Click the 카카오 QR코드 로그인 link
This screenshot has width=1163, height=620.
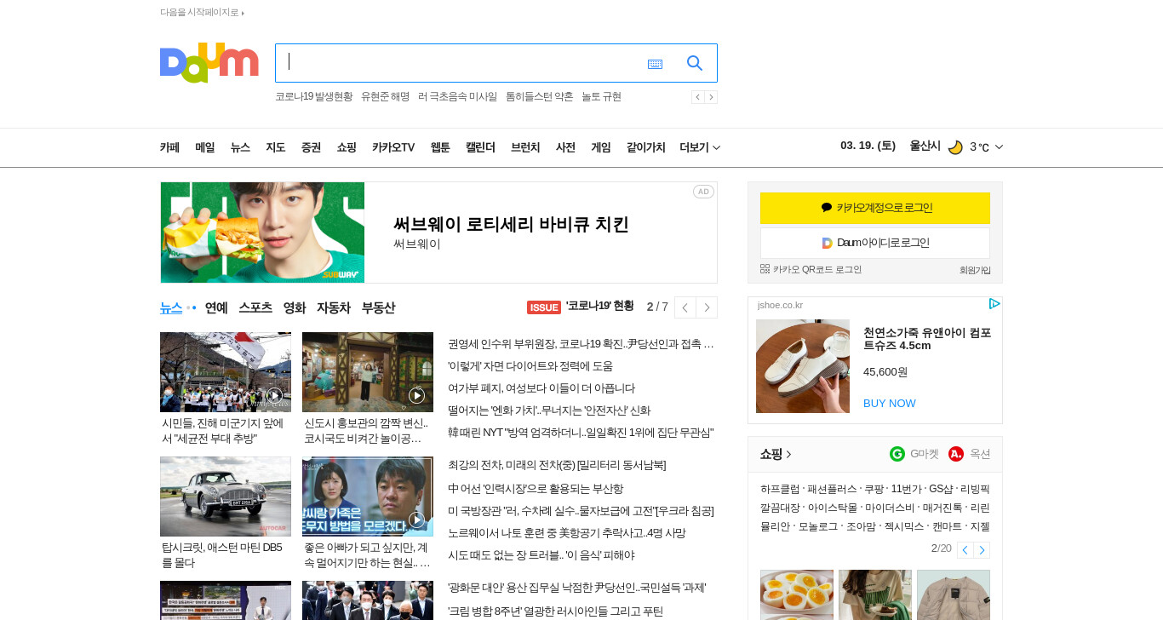811,269
